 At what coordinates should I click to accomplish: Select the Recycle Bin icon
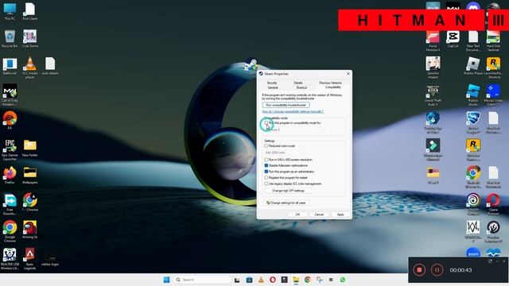[x=10, y=39]
